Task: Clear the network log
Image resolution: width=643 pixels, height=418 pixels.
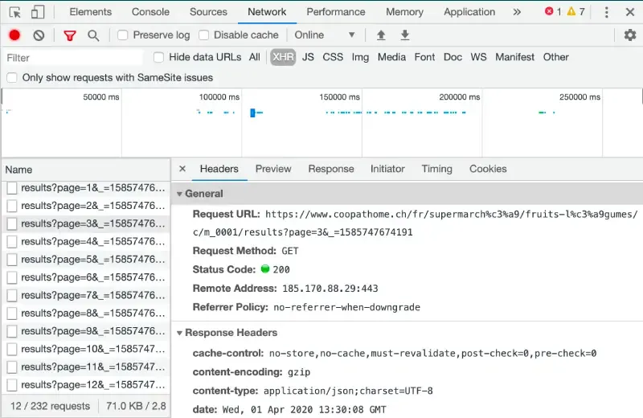Action: (x=39, y=35)
